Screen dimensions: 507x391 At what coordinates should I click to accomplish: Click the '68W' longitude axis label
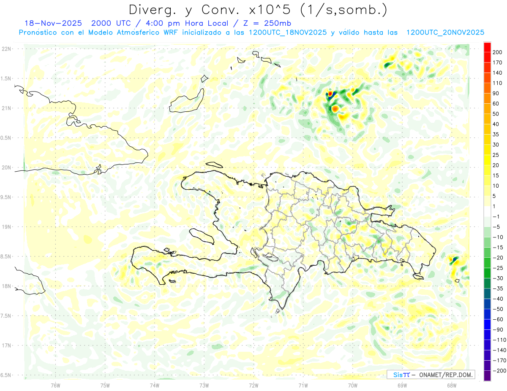452,386
